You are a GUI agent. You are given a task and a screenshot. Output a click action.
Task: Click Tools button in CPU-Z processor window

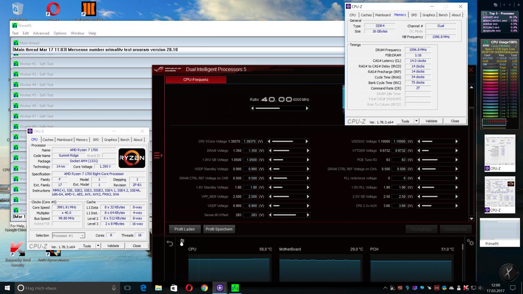click(x=87, y=246)
